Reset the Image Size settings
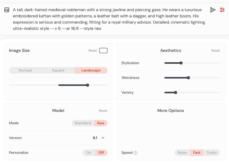The height and width of the screenshot is (163, 229). [x=93, y=50]
